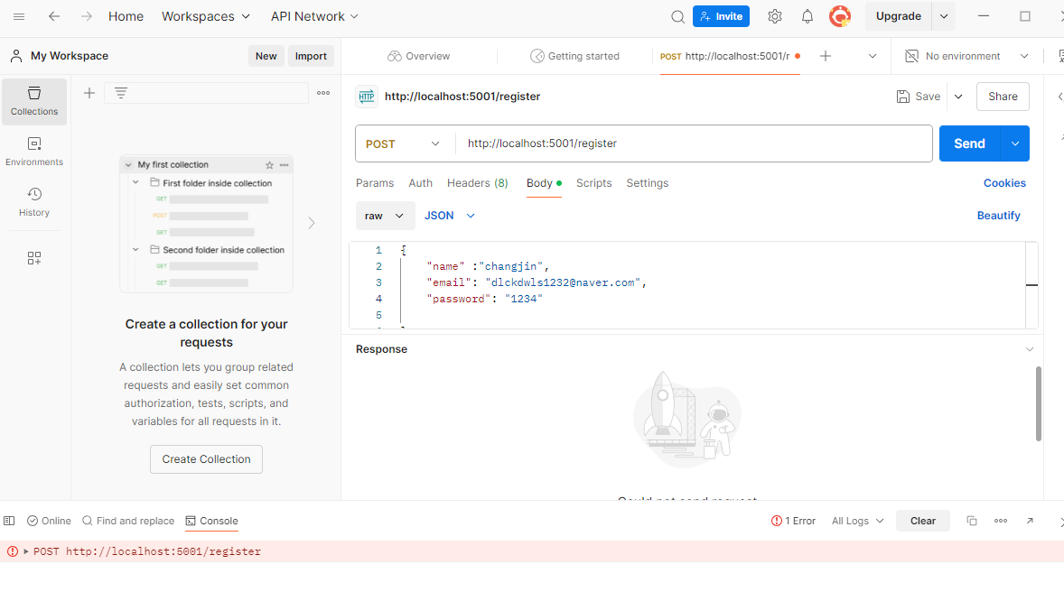The image size is (1064, 592).
Task: Open the collections filter icon
Action: [x=121, y=93]
